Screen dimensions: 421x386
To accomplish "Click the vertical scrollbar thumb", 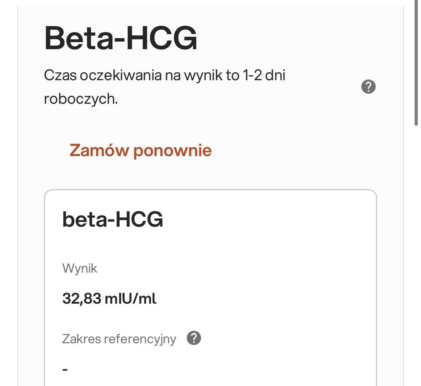I will [x=416, y=64].
